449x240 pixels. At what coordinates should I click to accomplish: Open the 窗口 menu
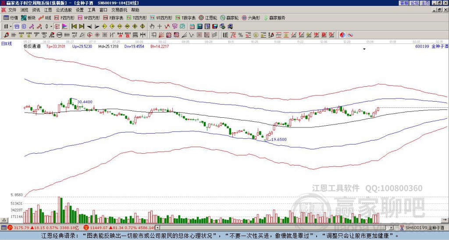103,10
